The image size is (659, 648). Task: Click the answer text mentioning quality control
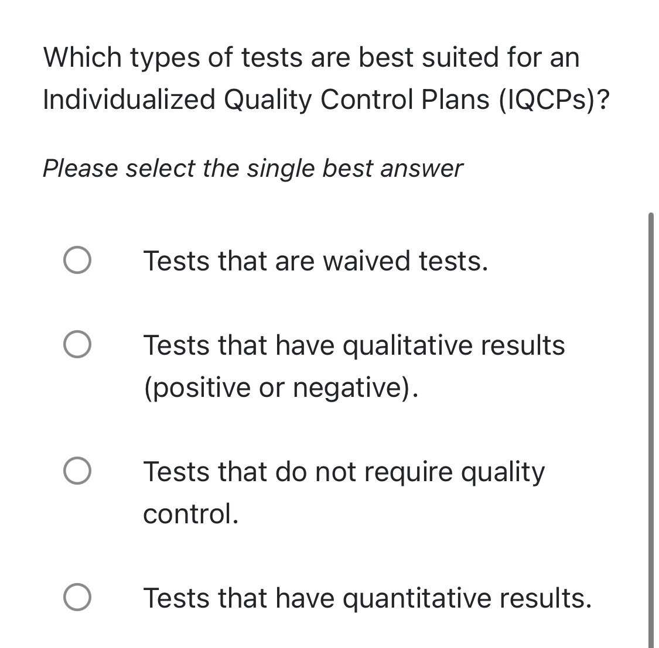[344, 471]
